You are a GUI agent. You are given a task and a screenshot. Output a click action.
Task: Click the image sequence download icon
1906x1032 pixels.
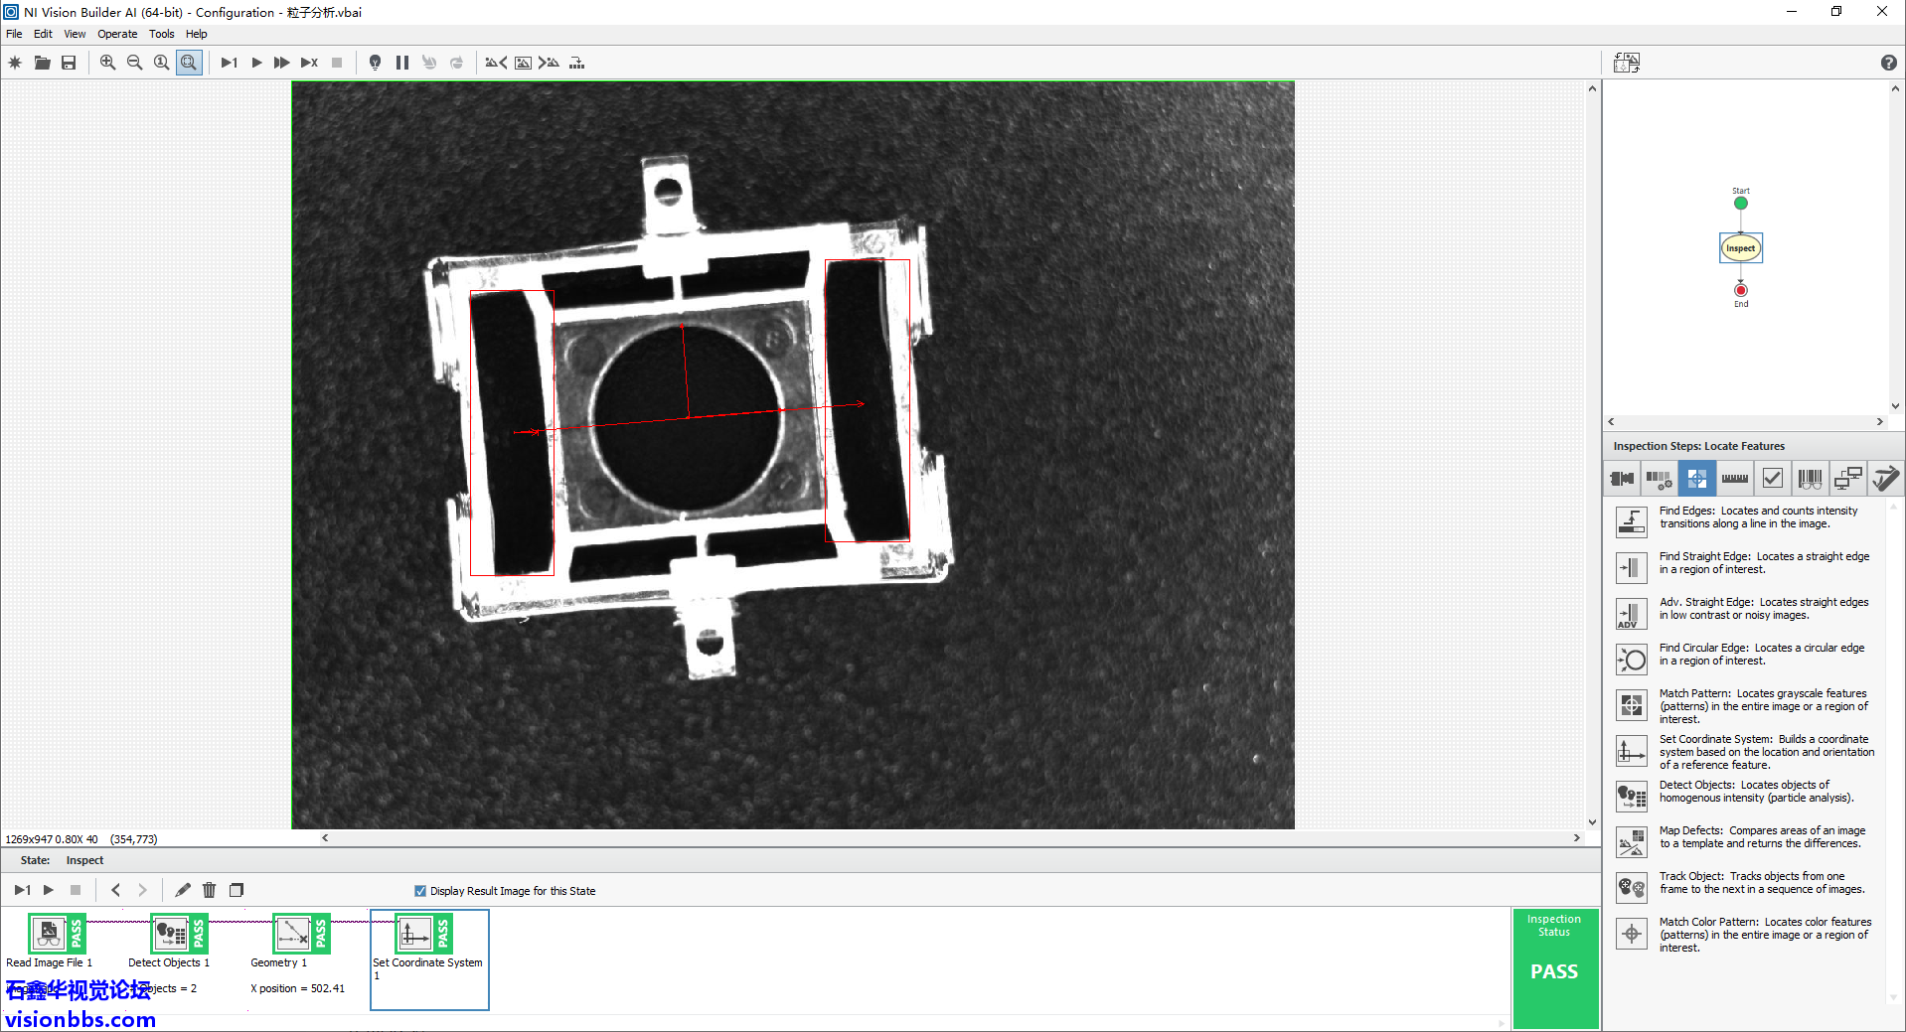click(576, 63)
